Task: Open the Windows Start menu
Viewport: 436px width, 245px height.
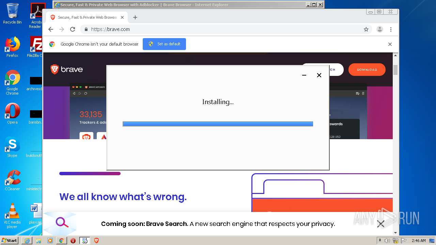Action: click(x=9, y=240)
